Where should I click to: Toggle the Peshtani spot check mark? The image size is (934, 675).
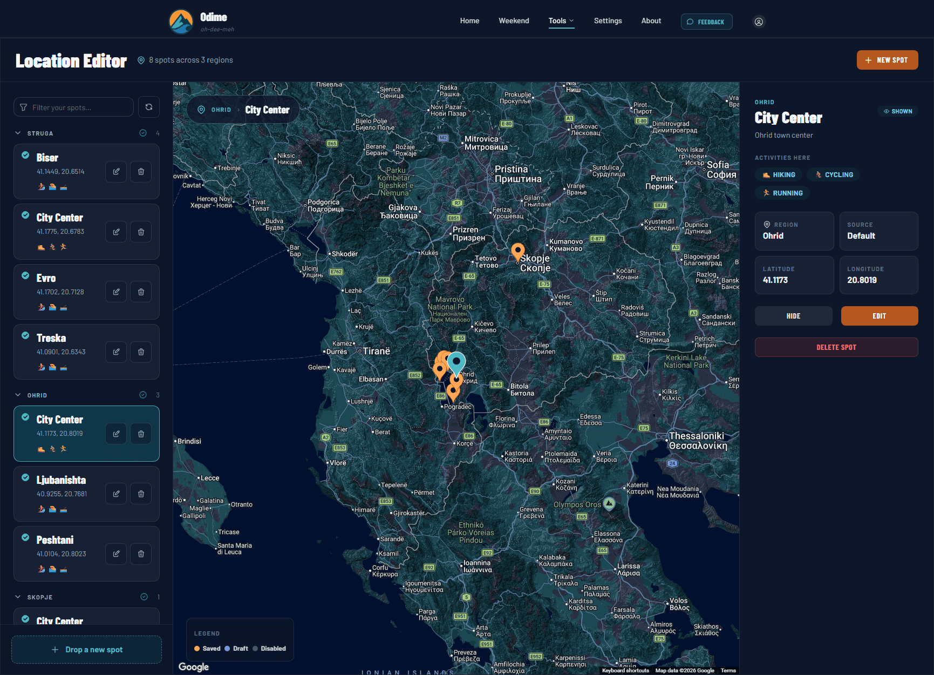tap(25, 537)
